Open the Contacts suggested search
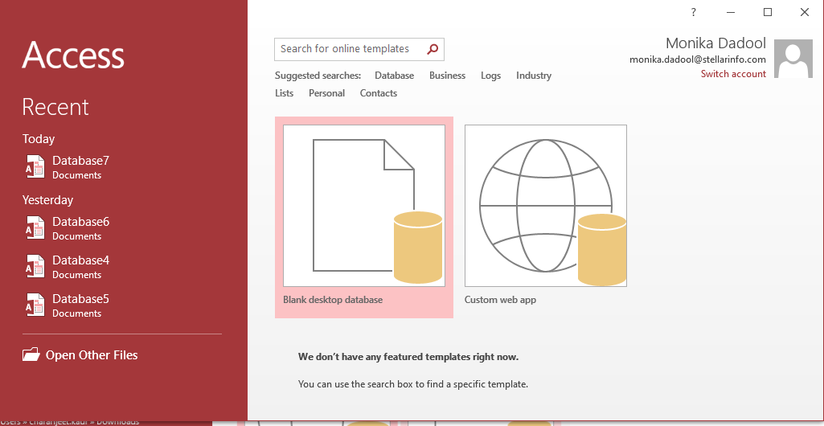Image resolution: width=824 pixels, height=426 pixels. (379, 93)
